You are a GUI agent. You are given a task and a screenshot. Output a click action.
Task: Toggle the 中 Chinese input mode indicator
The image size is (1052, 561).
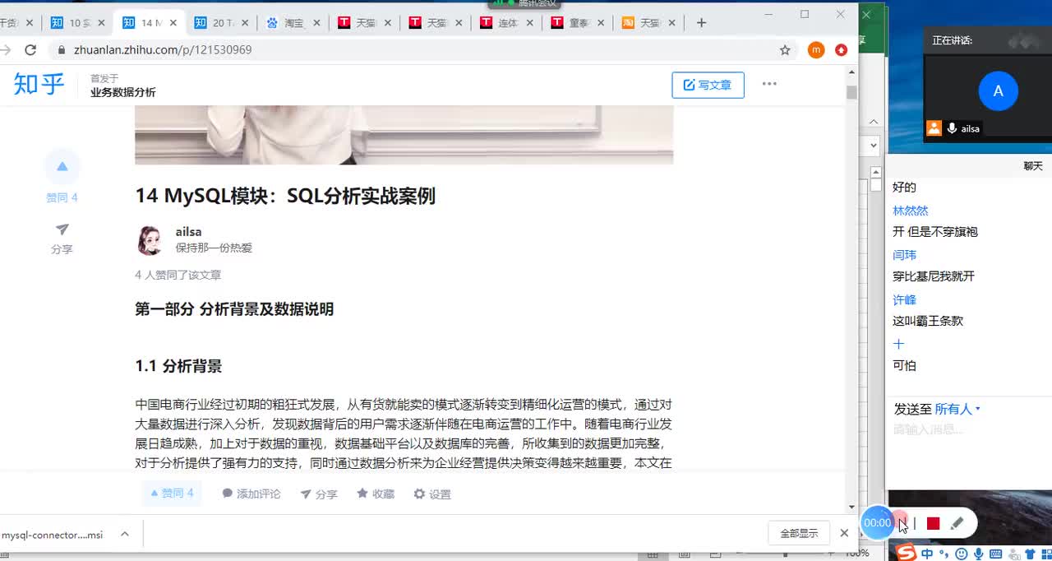927,554
